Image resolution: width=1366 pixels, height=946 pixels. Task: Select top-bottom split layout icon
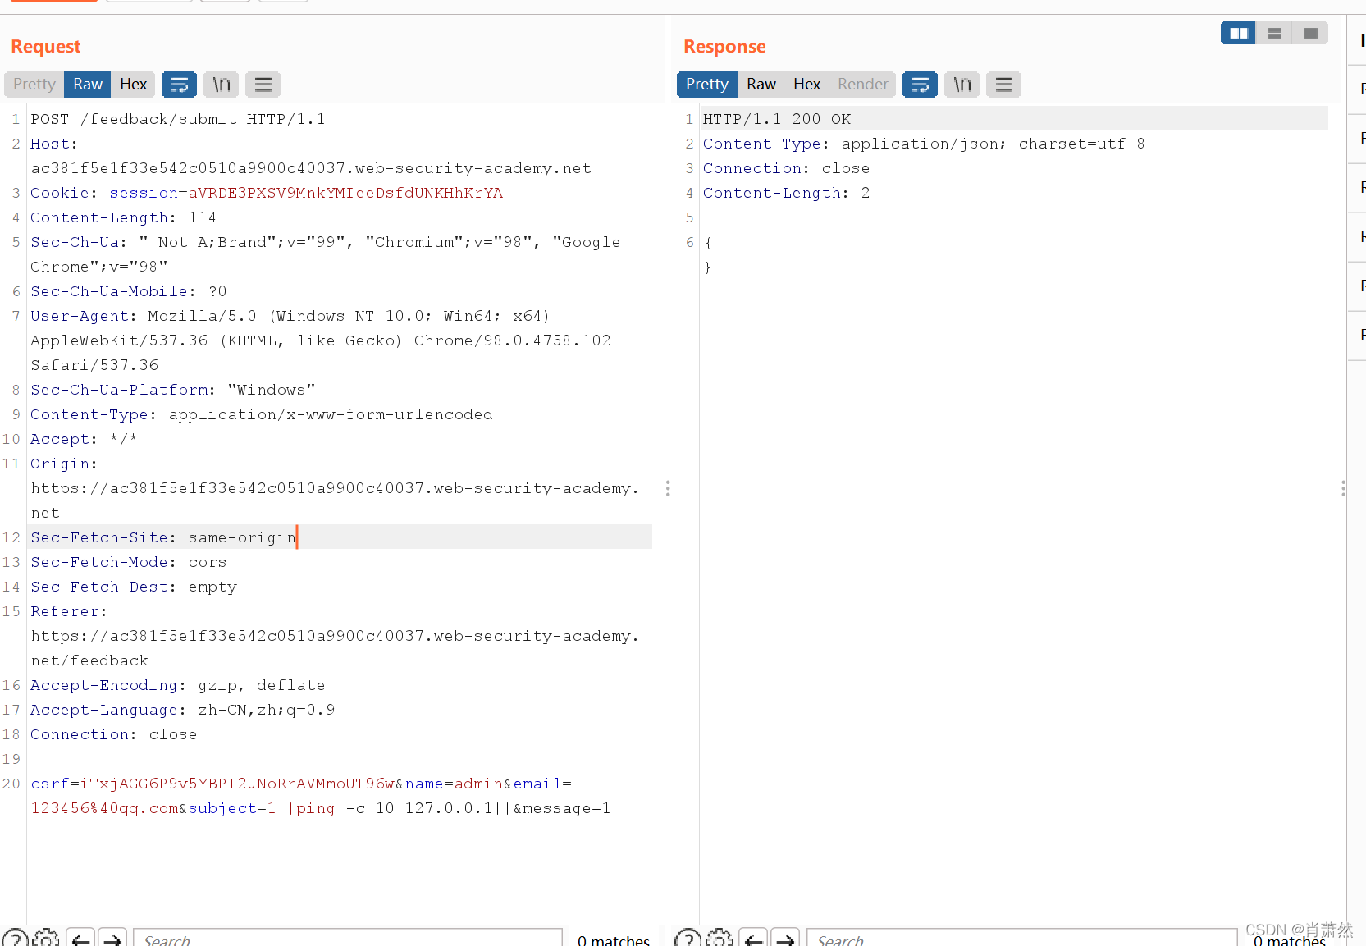1275,34
